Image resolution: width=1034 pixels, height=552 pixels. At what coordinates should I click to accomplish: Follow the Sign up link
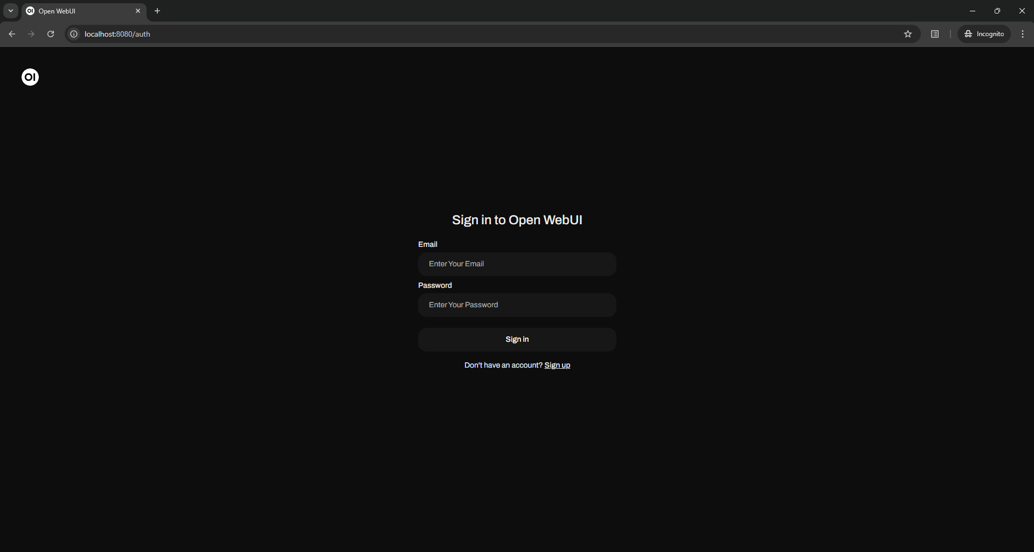pyautogui.click(x=557, y=365)
